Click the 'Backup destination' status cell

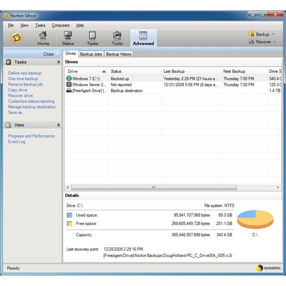[x=127, y=91]
